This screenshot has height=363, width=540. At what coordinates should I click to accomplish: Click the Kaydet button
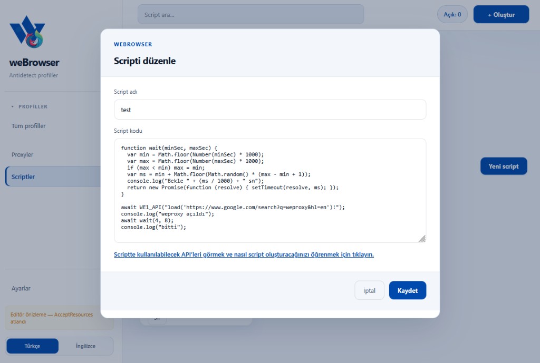click(408, 290)
